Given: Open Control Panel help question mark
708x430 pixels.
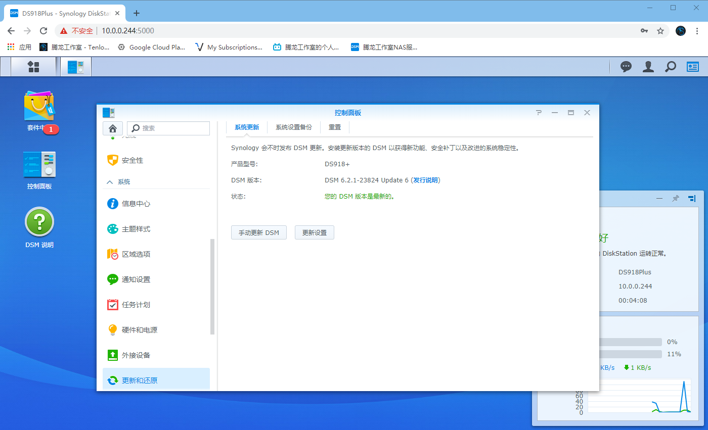Looking at the screenshot, I should pyautogui.click(x=539, y=113).
